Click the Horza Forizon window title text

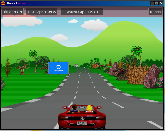(17, 3)
